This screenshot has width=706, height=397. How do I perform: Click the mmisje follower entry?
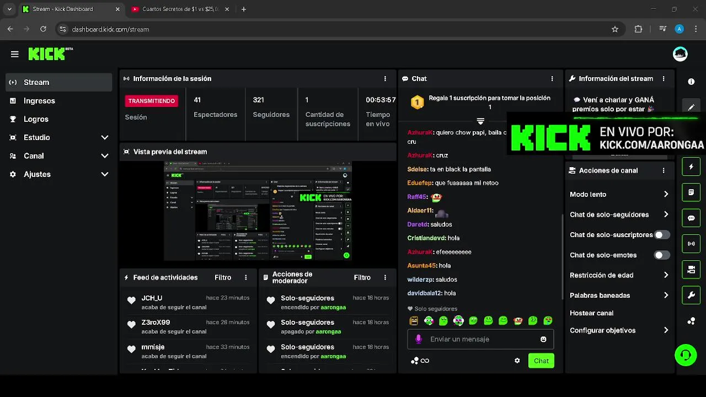click(x=189, y=351)
